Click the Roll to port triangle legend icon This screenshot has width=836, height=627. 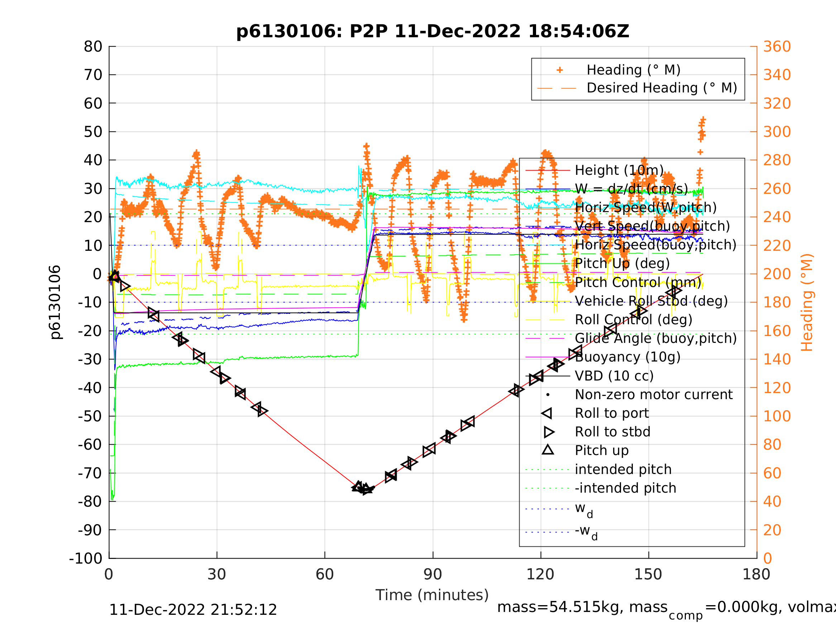point(547,413)
